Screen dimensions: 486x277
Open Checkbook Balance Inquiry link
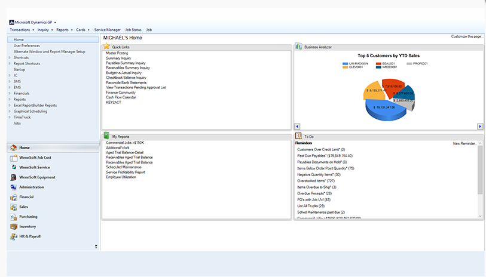[126, 78]
